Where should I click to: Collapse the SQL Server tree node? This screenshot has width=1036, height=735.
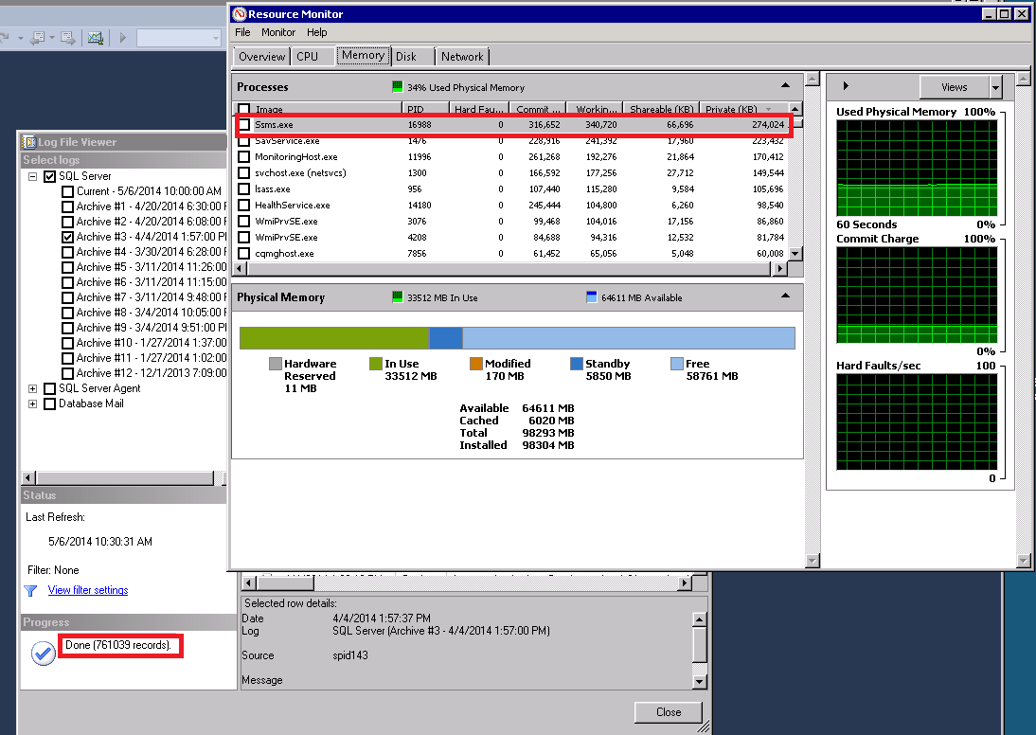tap(32, 176)
